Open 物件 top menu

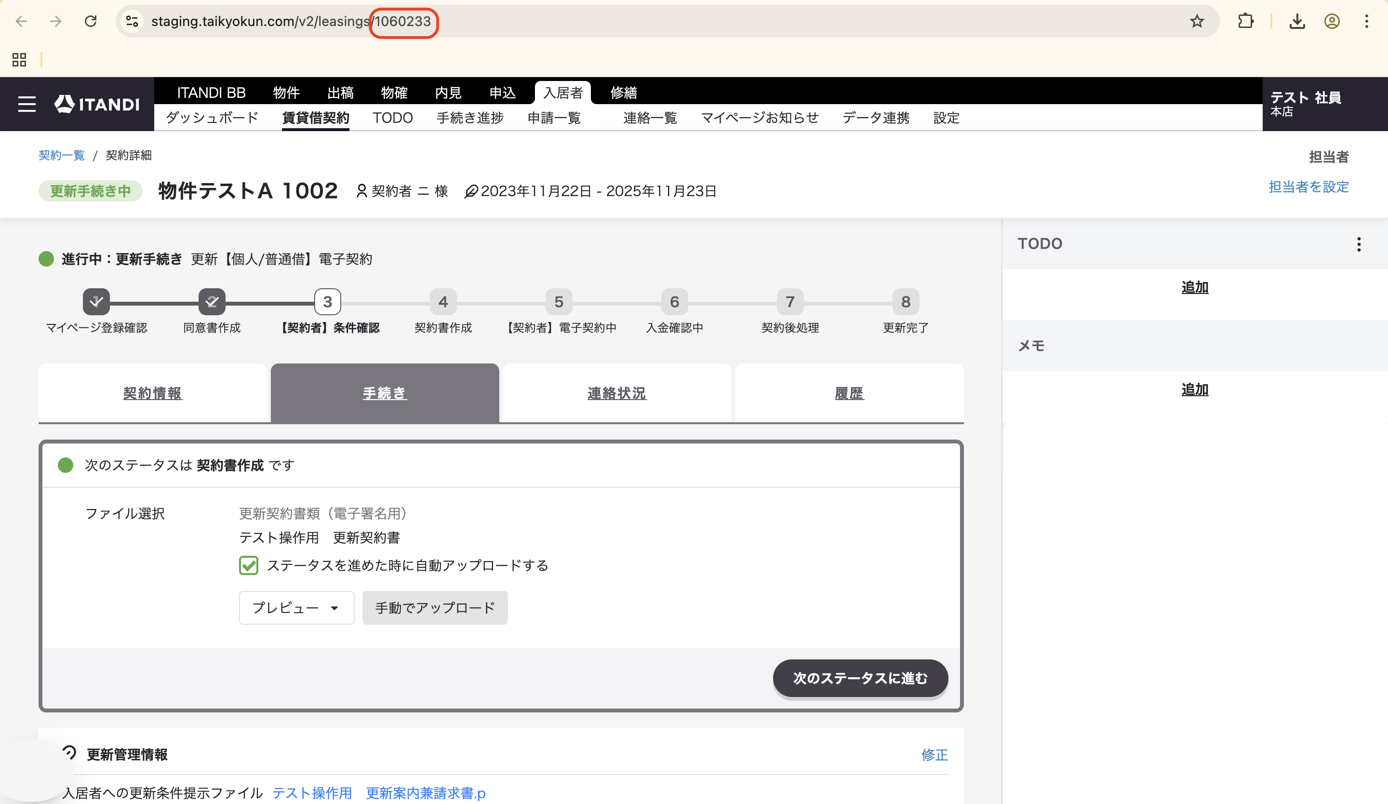(x=286, y=93)
